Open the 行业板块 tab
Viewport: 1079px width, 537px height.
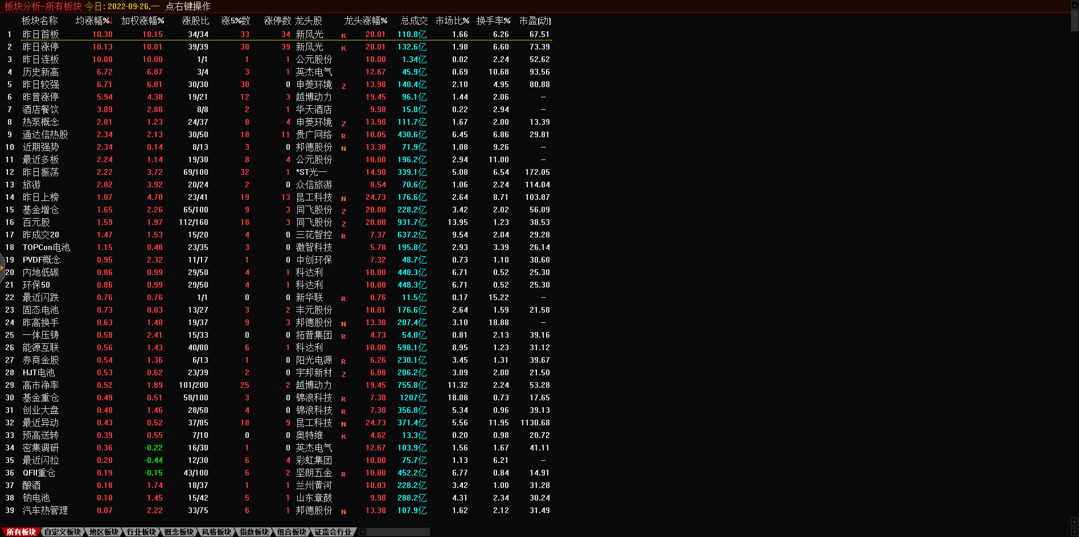point(141,532)
